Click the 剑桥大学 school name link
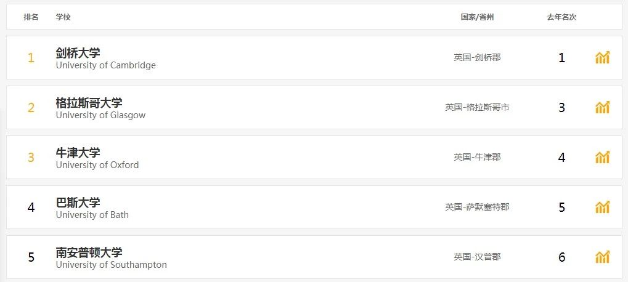 [78, 53]
